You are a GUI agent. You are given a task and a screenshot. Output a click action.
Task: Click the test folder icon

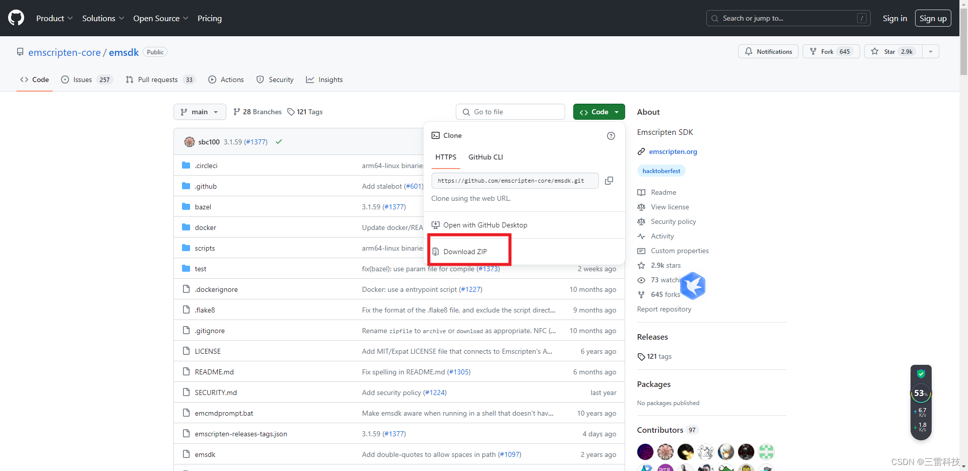click(186, 268)
